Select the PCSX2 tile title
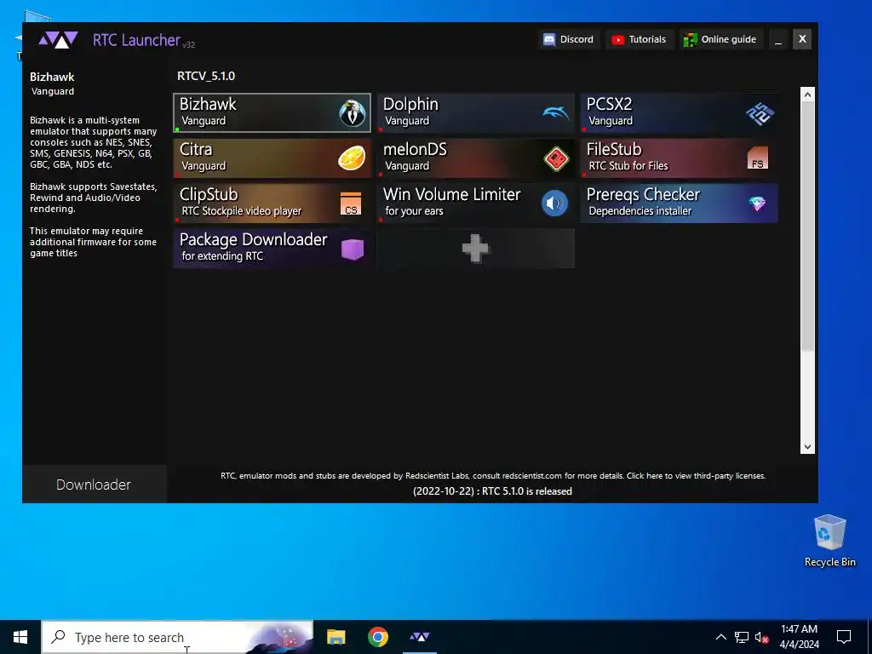 (x=609, y=104)
